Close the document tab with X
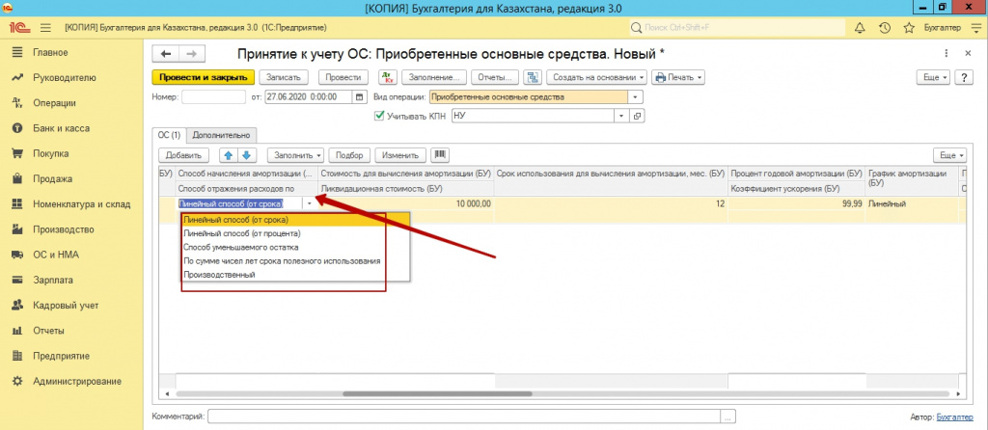The width and height of the screenshot is (988, 430). click(x=968, y=54)
